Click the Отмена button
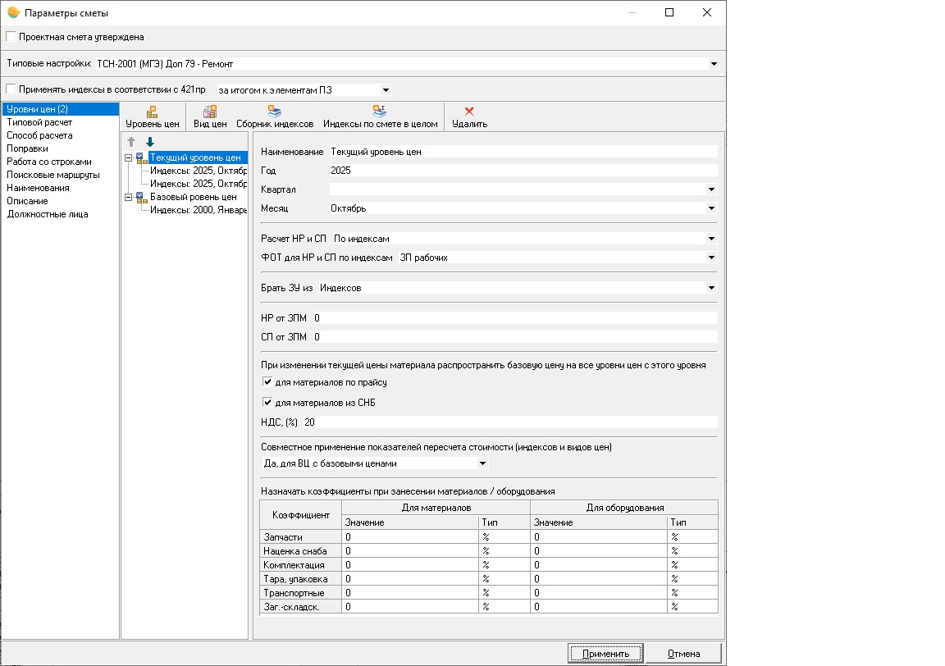 682,654
